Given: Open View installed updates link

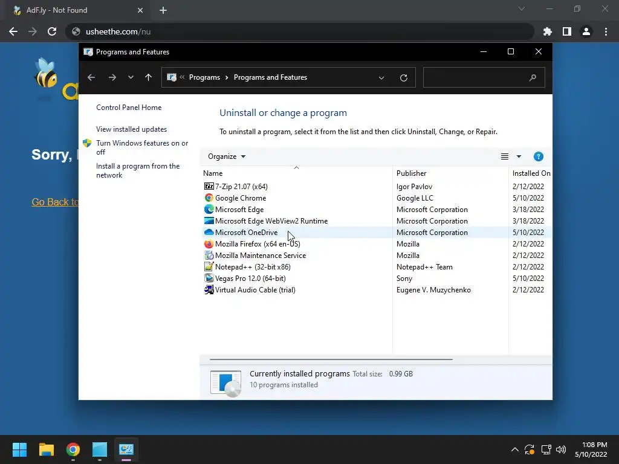Looking at the screenshot, I should point(131,129).
